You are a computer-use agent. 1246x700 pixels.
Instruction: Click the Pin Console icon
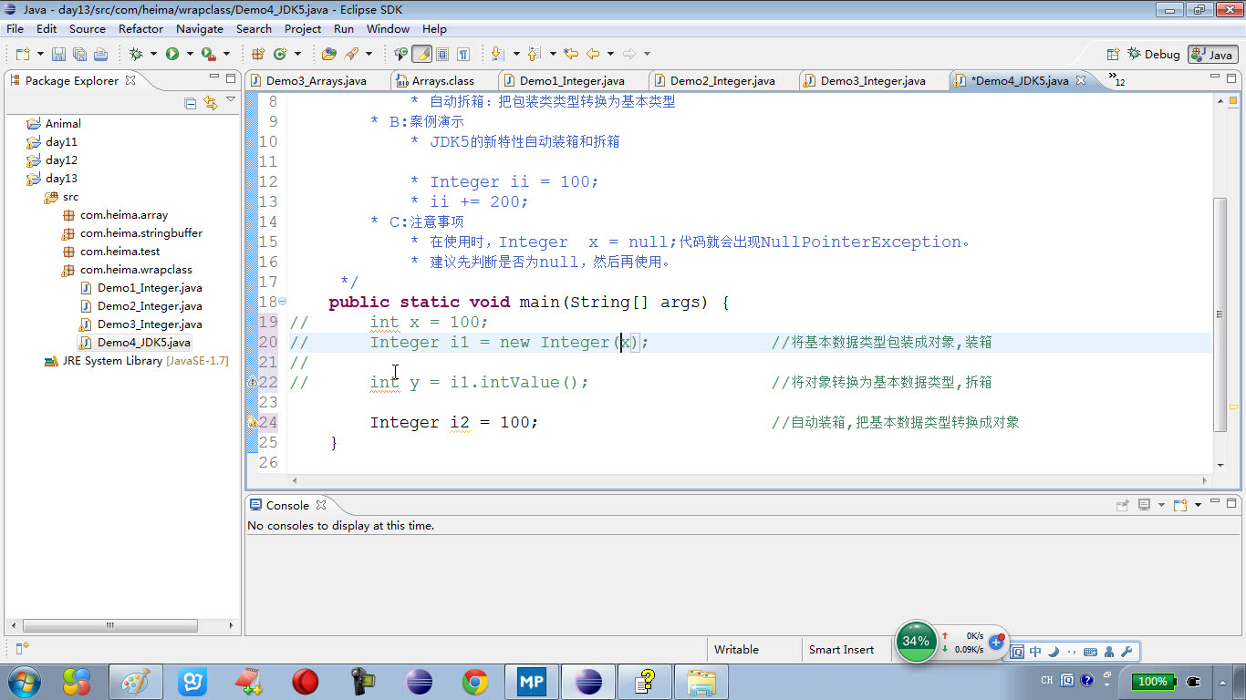click(1123, 505)
